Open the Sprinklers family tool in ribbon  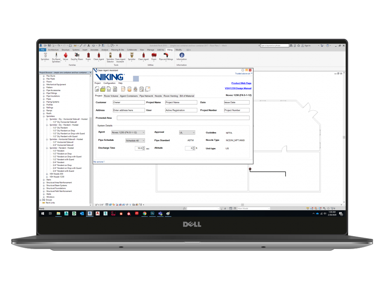click(45, 56)
